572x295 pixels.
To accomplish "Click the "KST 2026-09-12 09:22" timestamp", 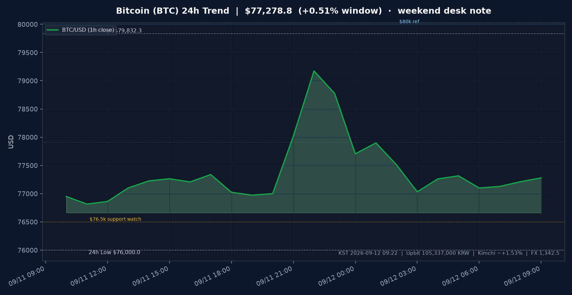I will coord(368,253).
